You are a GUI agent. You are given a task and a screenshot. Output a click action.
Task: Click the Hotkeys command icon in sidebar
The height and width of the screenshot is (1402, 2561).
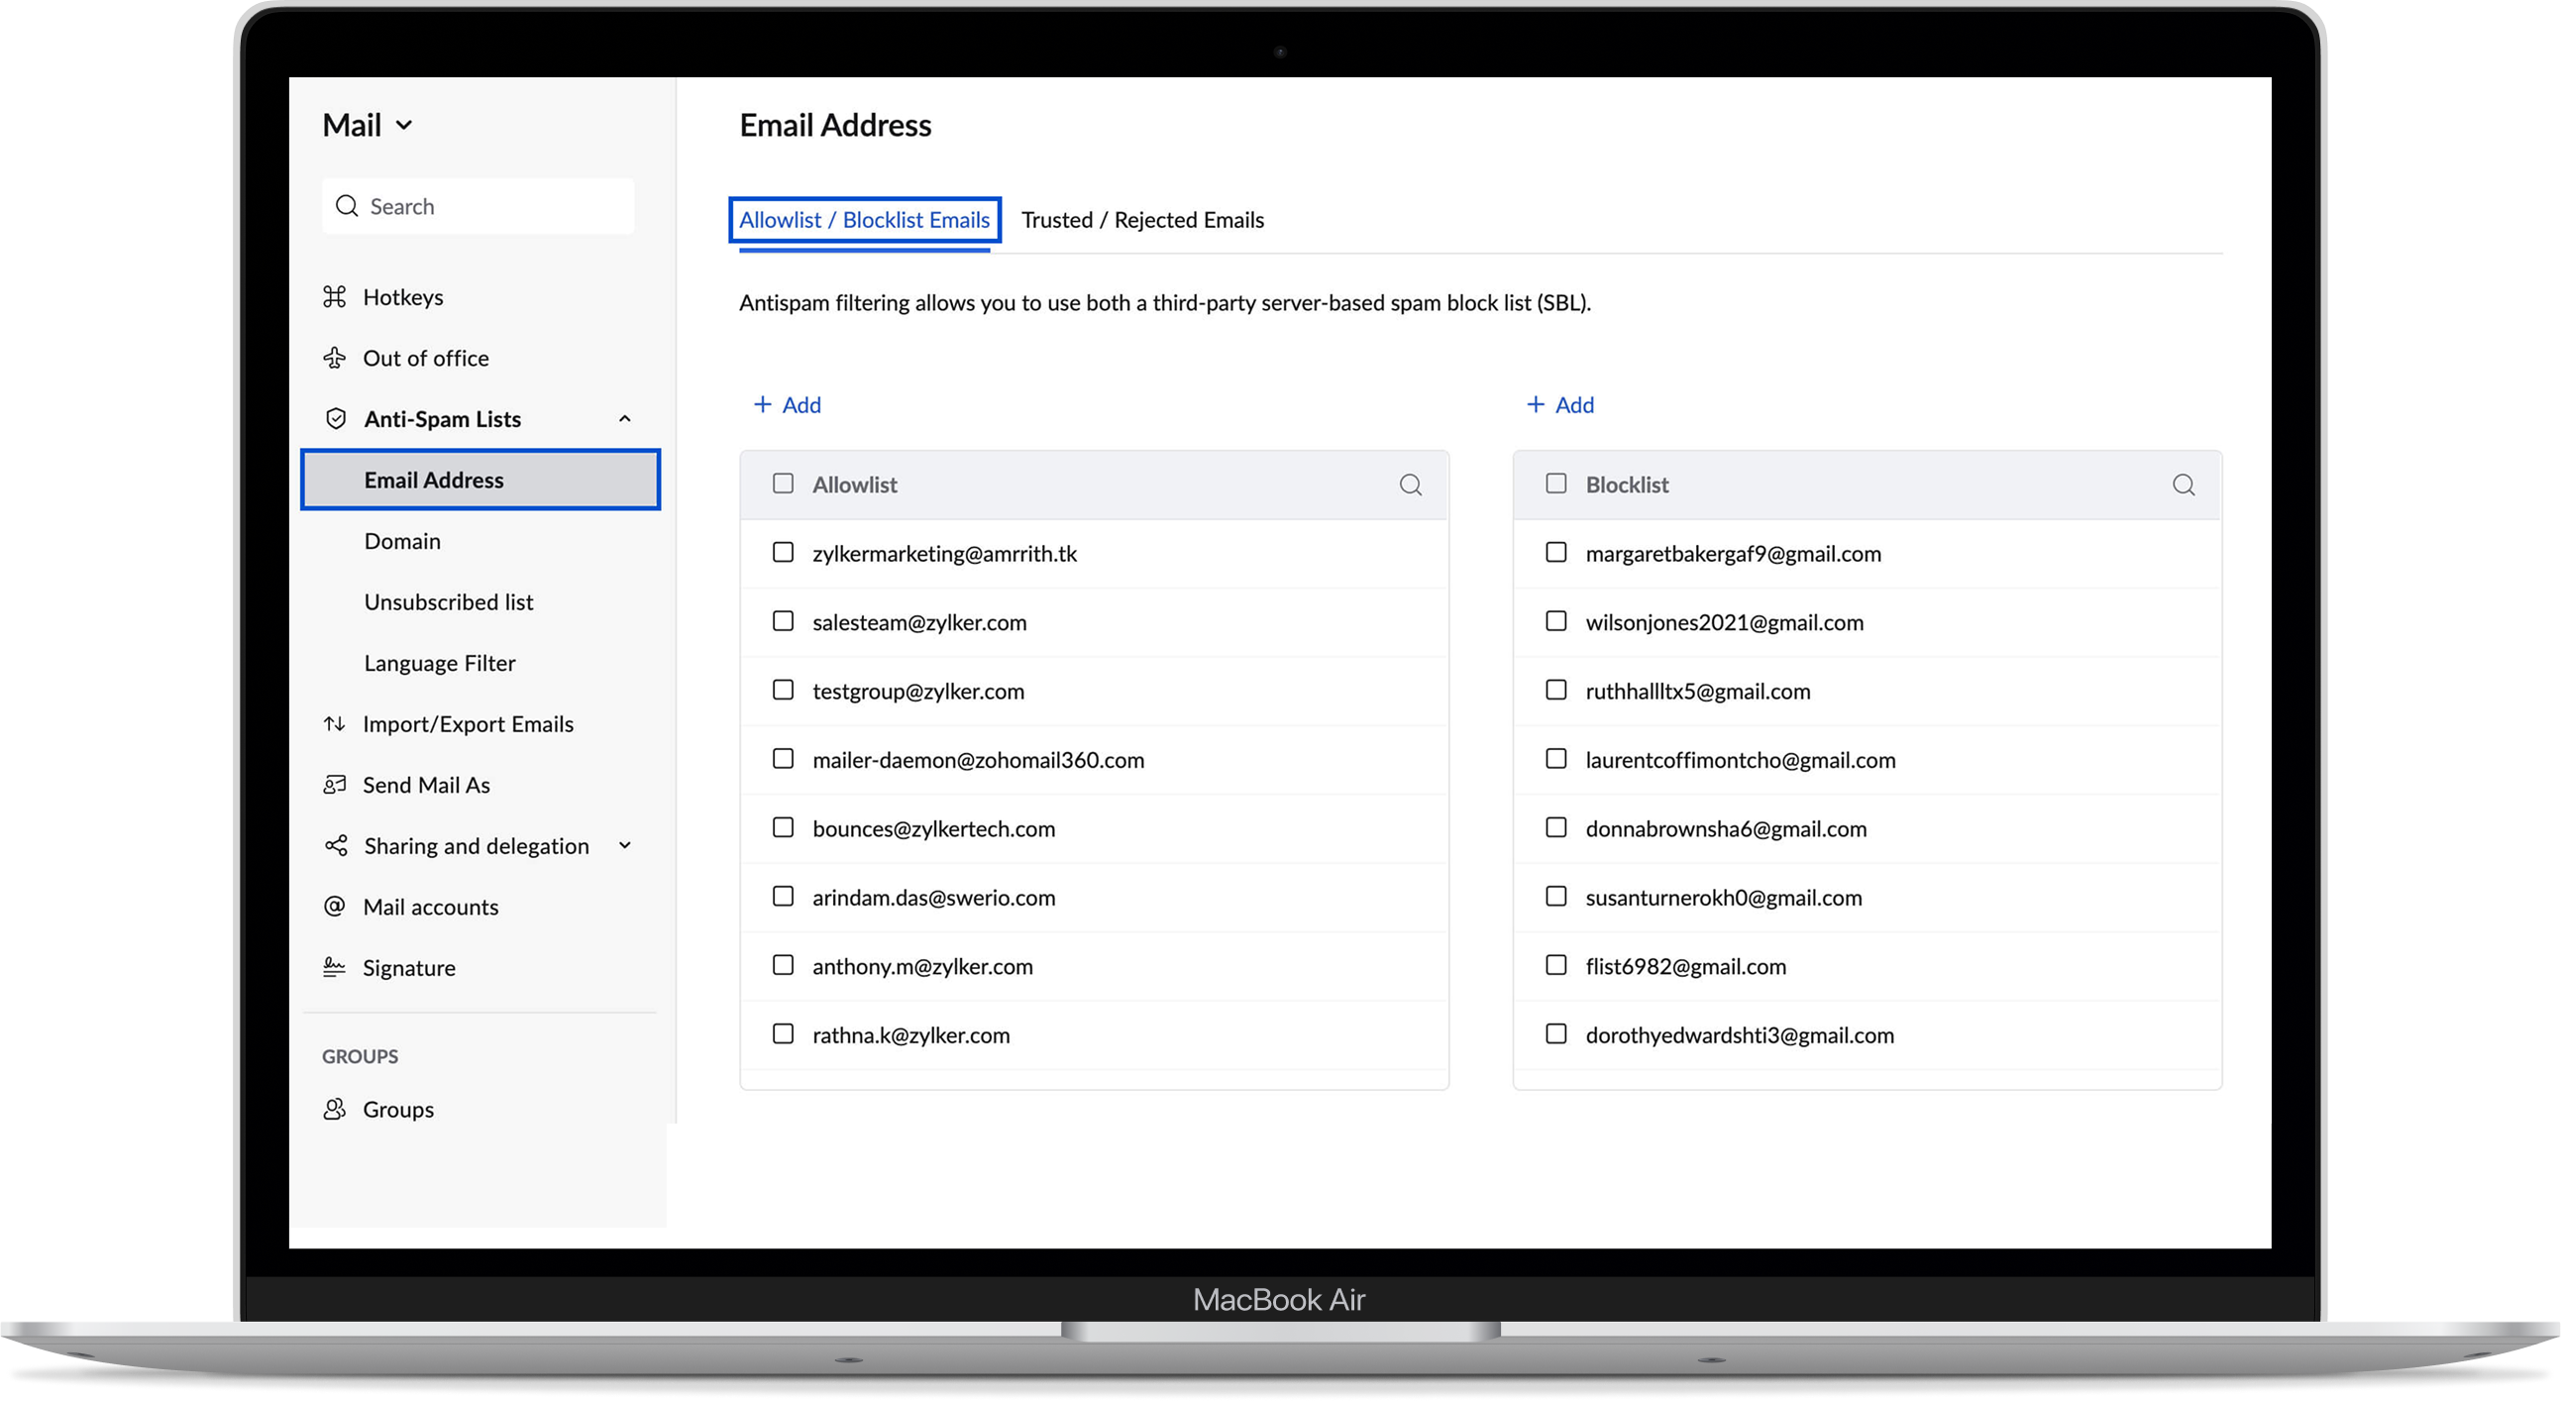334,297
